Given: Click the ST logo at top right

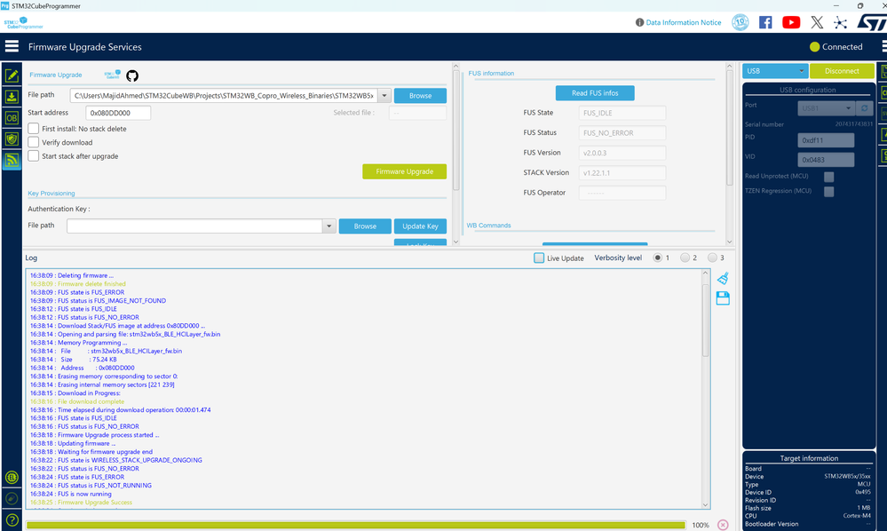Looking at the screenshot, I should 872,22.
